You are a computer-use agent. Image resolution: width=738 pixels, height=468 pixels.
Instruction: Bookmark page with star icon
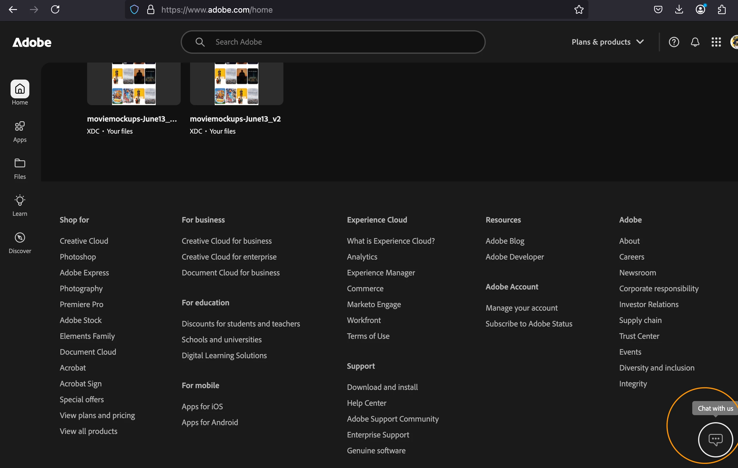coord(579,10)
